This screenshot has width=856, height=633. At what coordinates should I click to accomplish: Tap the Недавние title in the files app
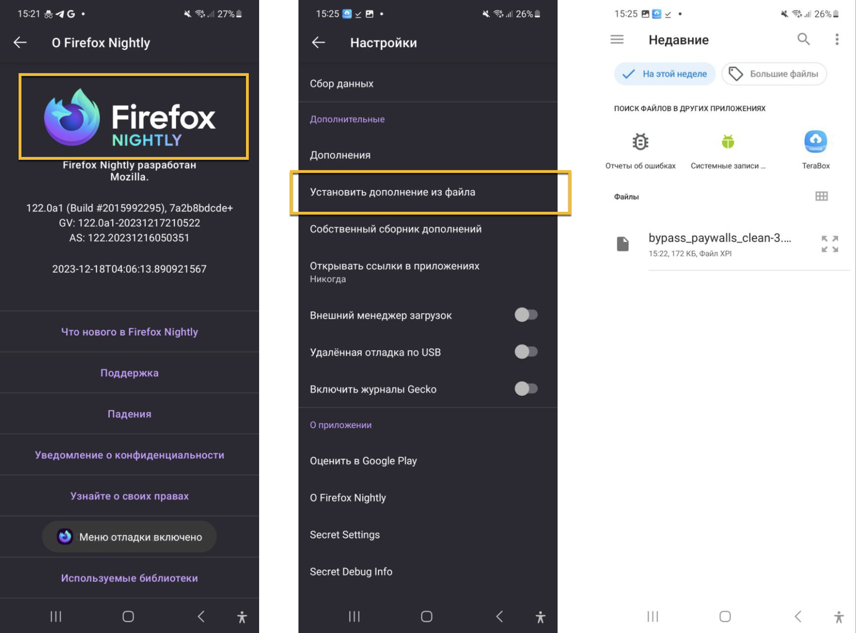679,40
